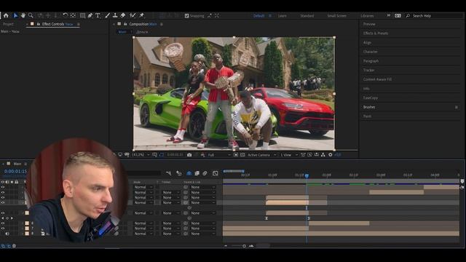Click the Home icon in toolbar
This screenshot has width=466, height=262.
pos(6,15)
